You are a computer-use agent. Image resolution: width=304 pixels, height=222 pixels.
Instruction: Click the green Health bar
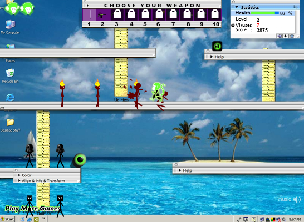point(265,13)
